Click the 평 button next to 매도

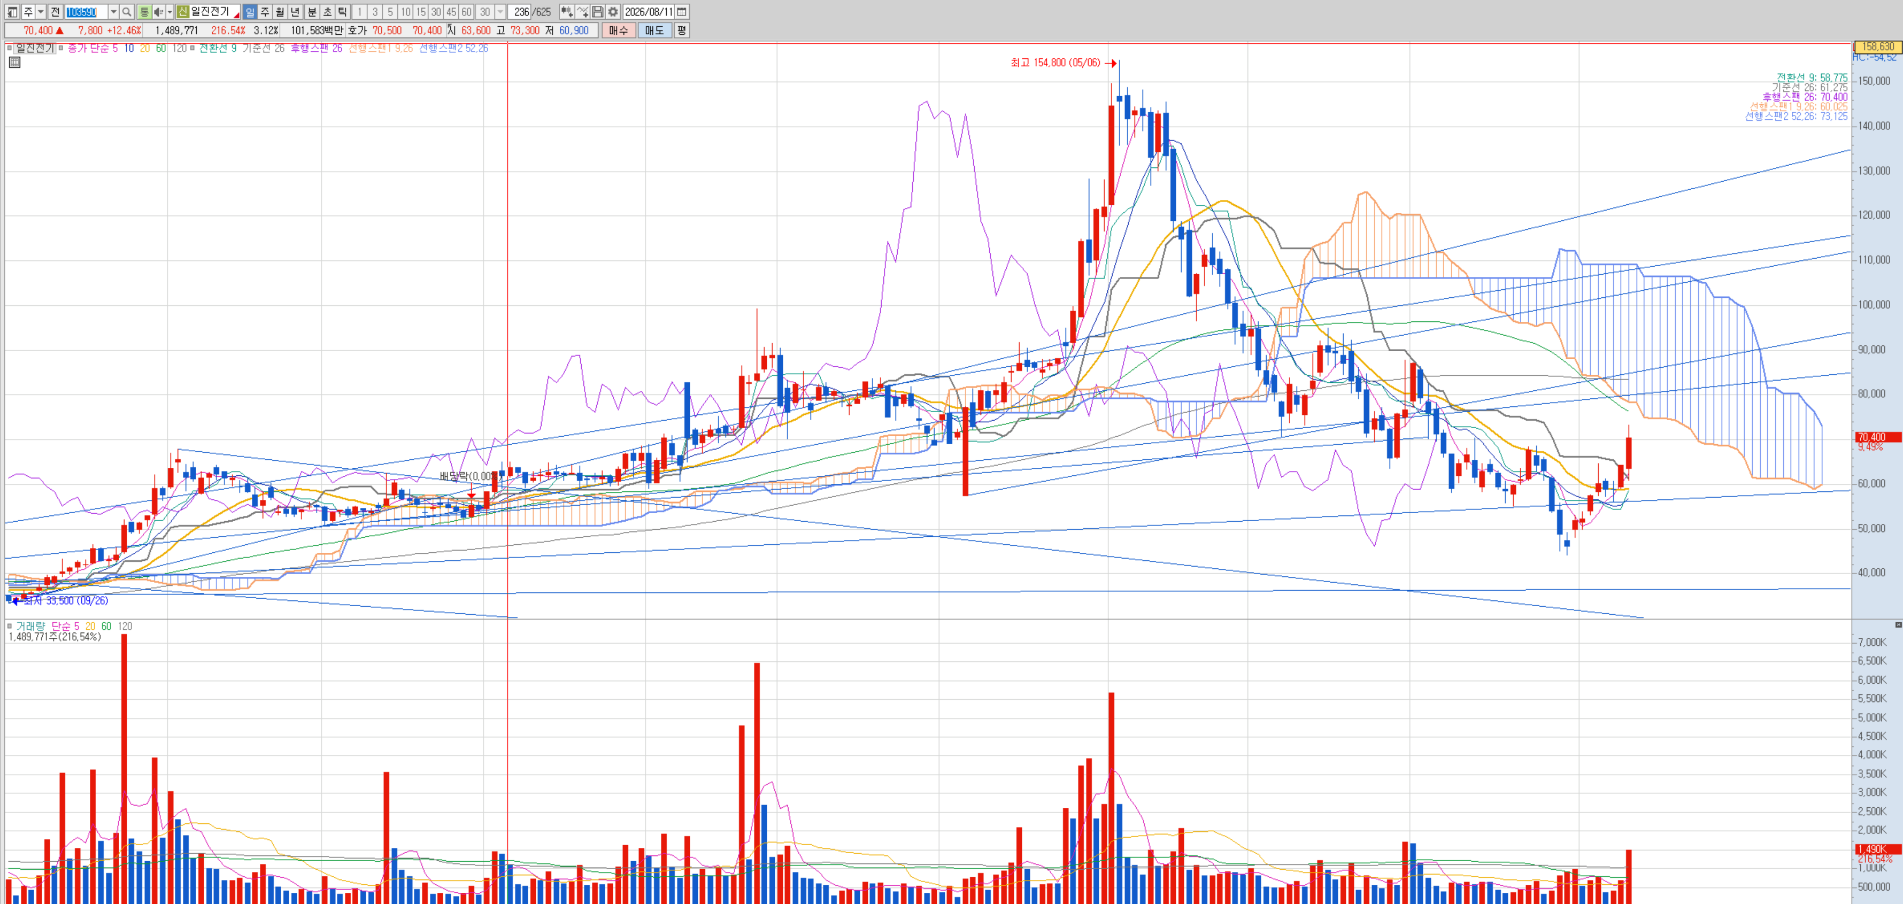point(681,30)
